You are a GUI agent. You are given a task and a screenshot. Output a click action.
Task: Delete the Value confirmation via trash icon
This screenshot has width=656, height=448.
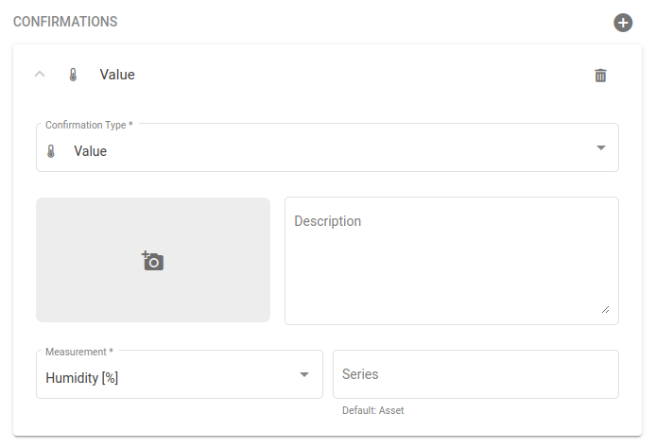tap(600, 75)
